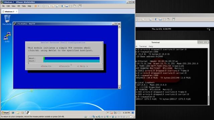
Task: Open the Help menu in VMware Workstation
Action: (x=29, y=6)
